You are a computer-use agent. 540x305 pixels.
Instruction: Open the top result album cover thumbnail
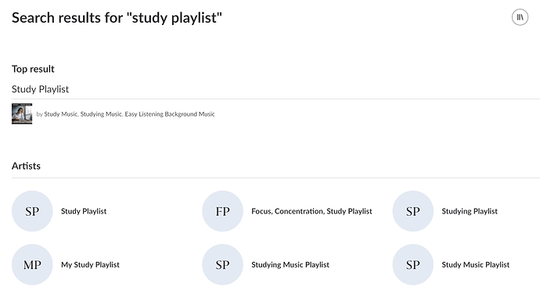point(22,113)
